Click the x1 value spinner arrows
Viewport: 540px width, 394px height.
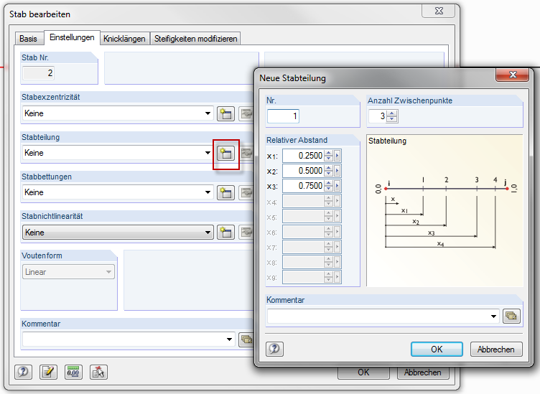[329, 156]
